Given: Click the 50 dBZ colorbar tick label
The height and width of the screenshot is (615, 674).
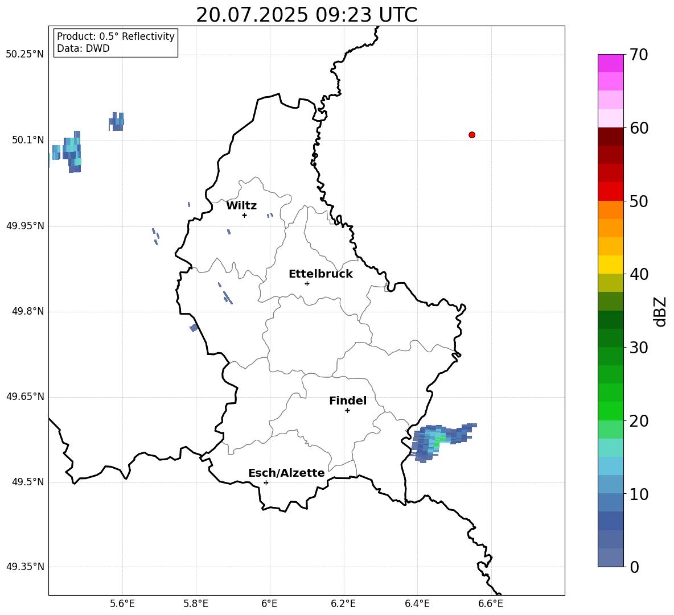Looking at the screenshot, I should pyautogui.click(x=639, y=201).
